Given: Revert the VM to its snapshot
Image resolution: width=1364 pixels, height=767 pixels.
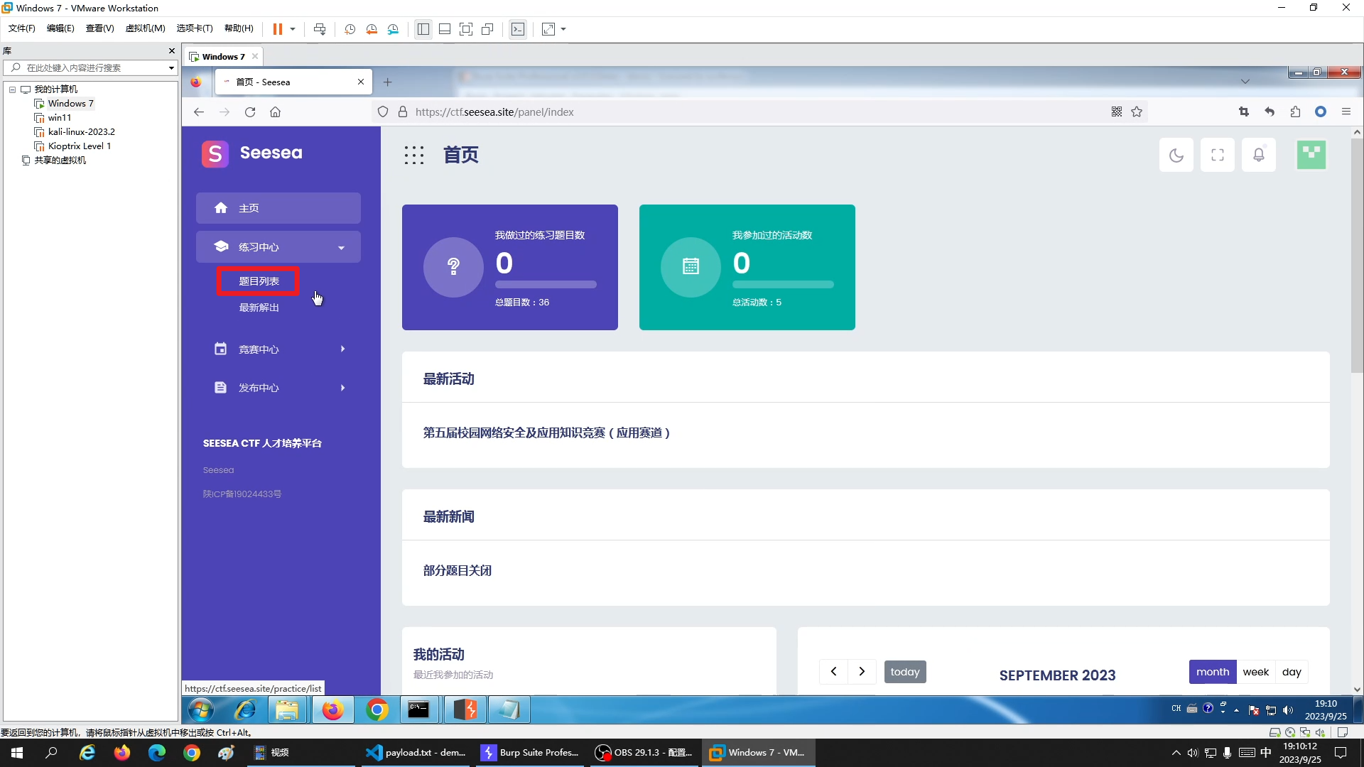Looking at the screenshot, I should [372, 29].
